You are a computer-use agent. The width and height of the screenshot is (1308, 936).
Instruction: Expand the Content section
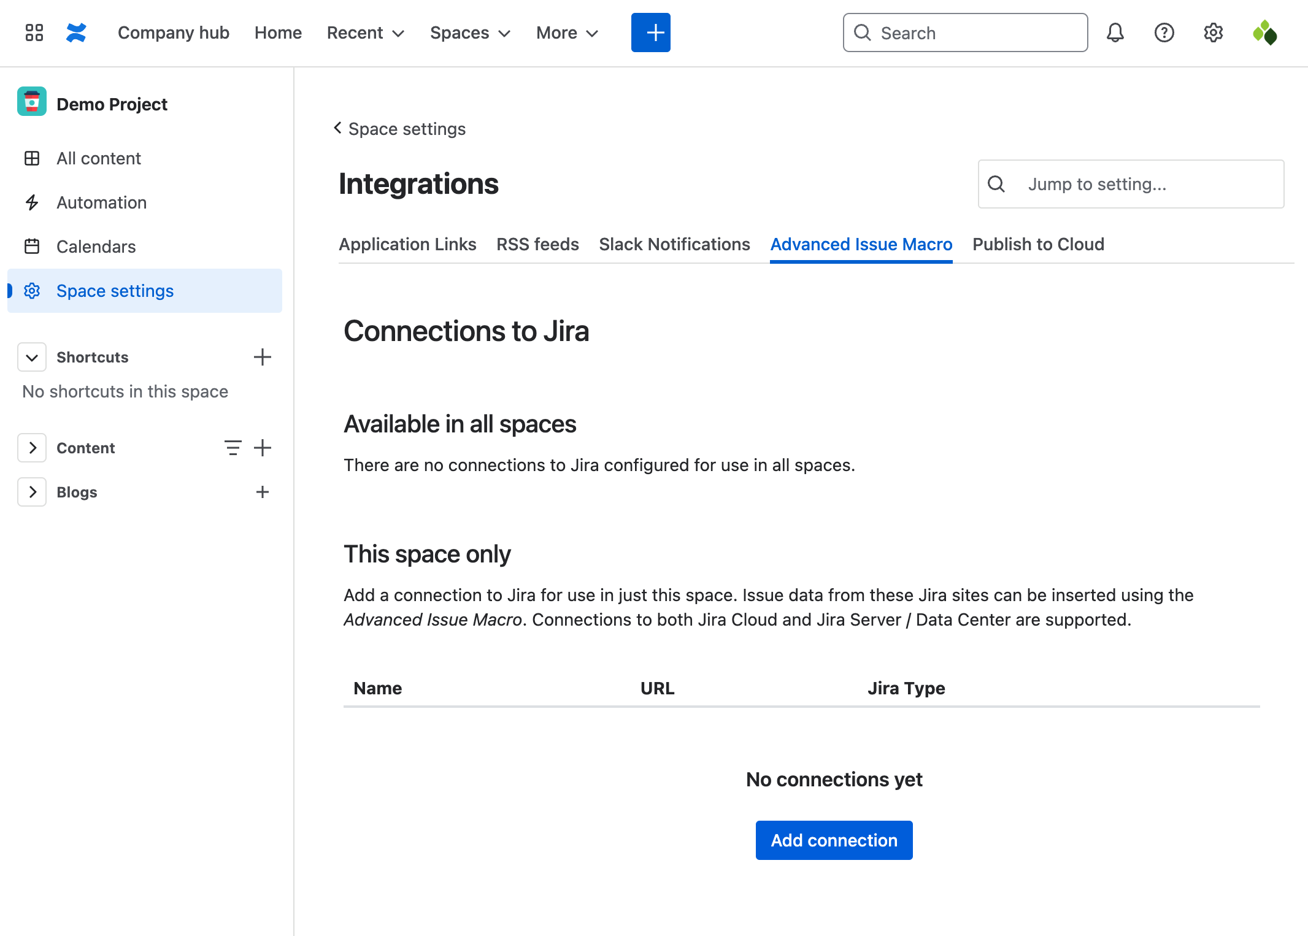point(32,448)
